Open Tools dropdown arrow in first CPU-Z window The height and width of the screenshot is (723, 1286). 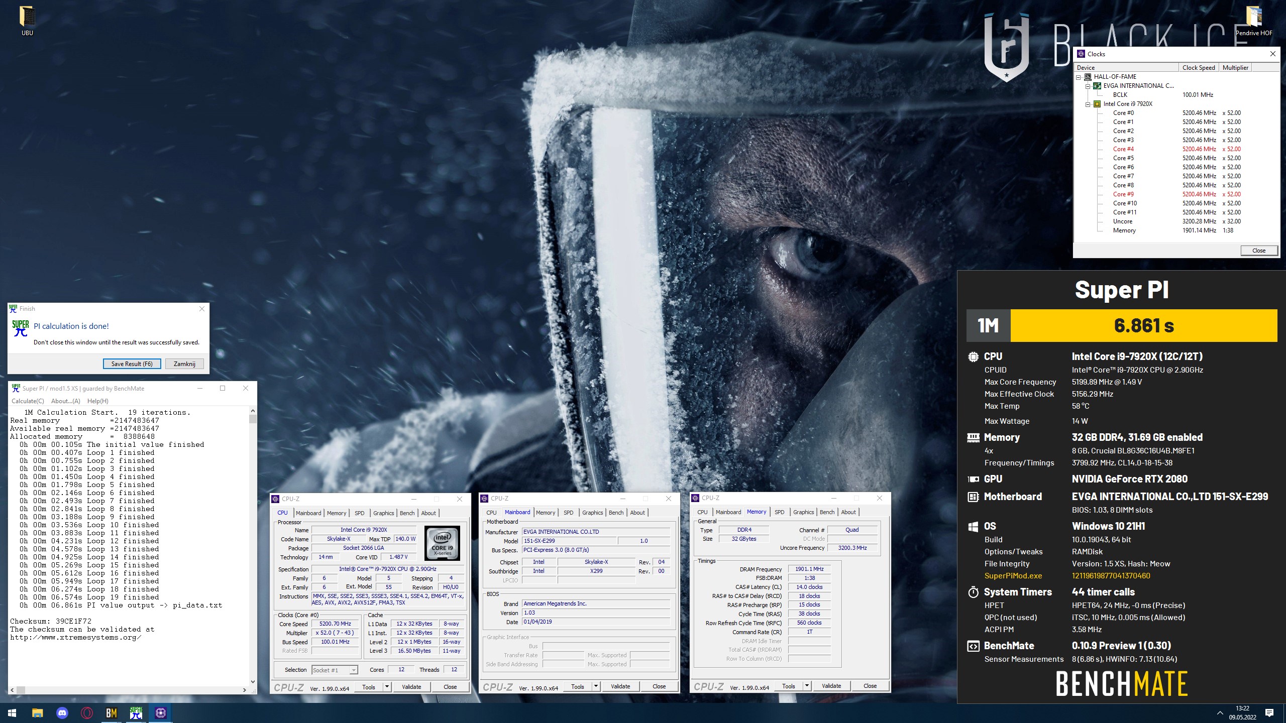[x=387, y=687]
